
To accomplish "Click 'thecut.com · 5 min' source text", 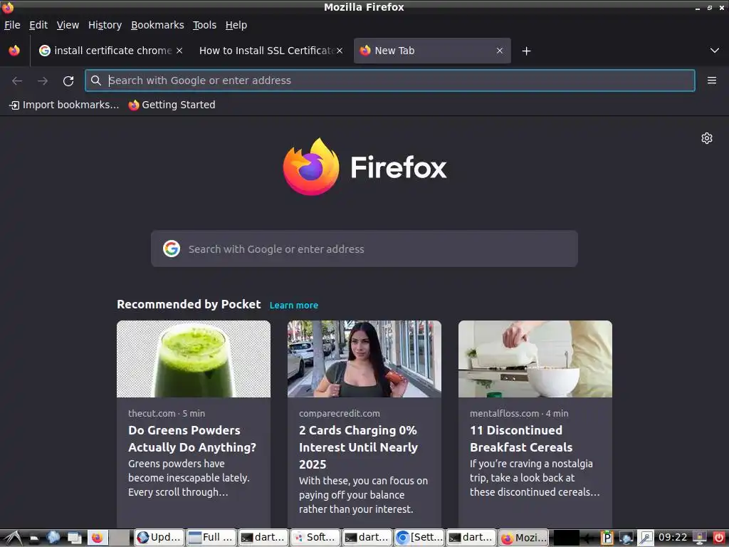I will tap(167, 414).
